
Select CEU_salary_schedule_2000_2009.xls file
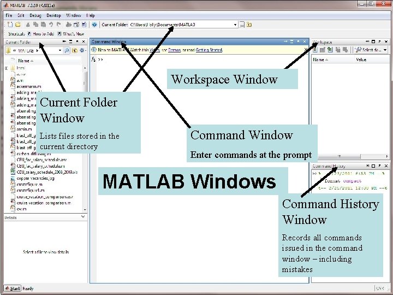(47, 172)
